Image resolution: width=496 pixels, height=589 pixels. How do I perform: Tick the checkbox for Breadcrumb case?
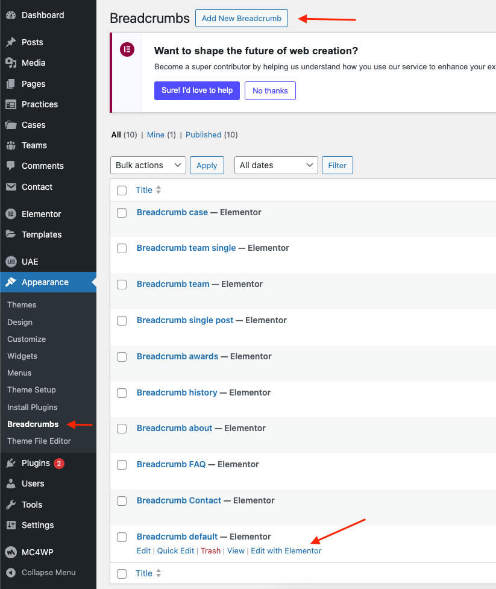click(x=122, y=213)
